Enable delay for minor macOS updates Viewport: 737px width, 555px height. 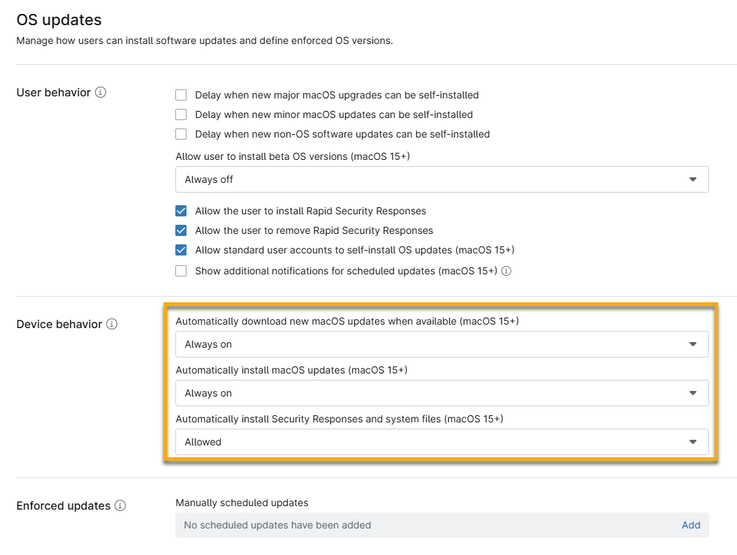pyautogui.click(x=181, y=114)
